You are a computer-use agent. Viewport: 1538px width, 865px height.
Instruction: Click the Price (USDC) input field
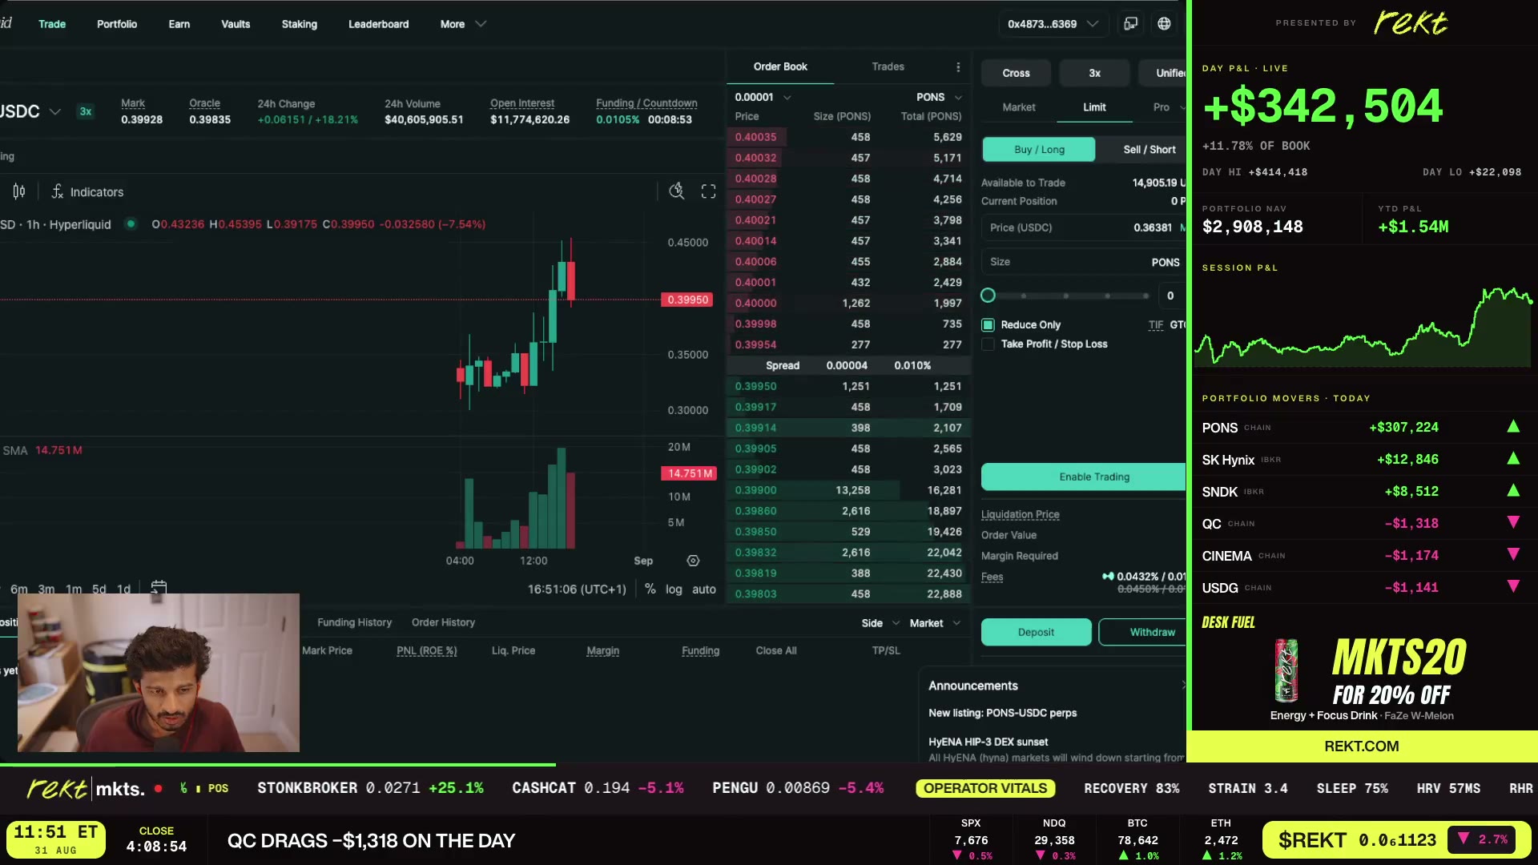point(1084,227)
